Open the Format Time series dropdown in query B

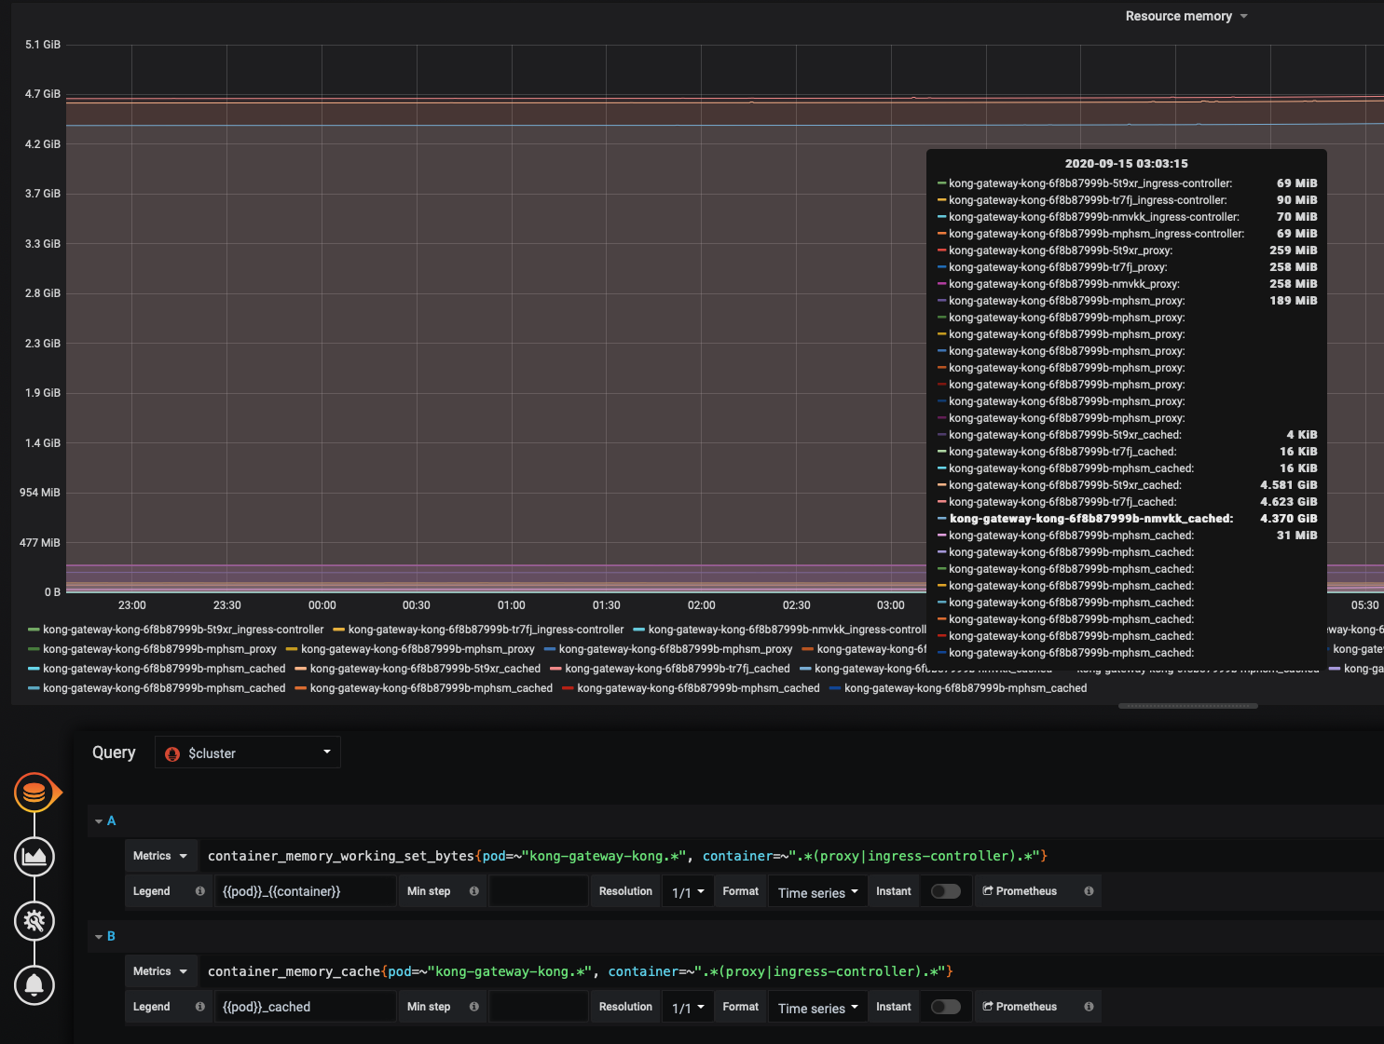pyautogui.click(x=817, y=1008)
